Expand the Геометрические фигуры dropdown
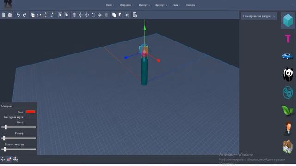Image resolution: width=296 pixels, height=166 pixels. (x=259, y=16)
